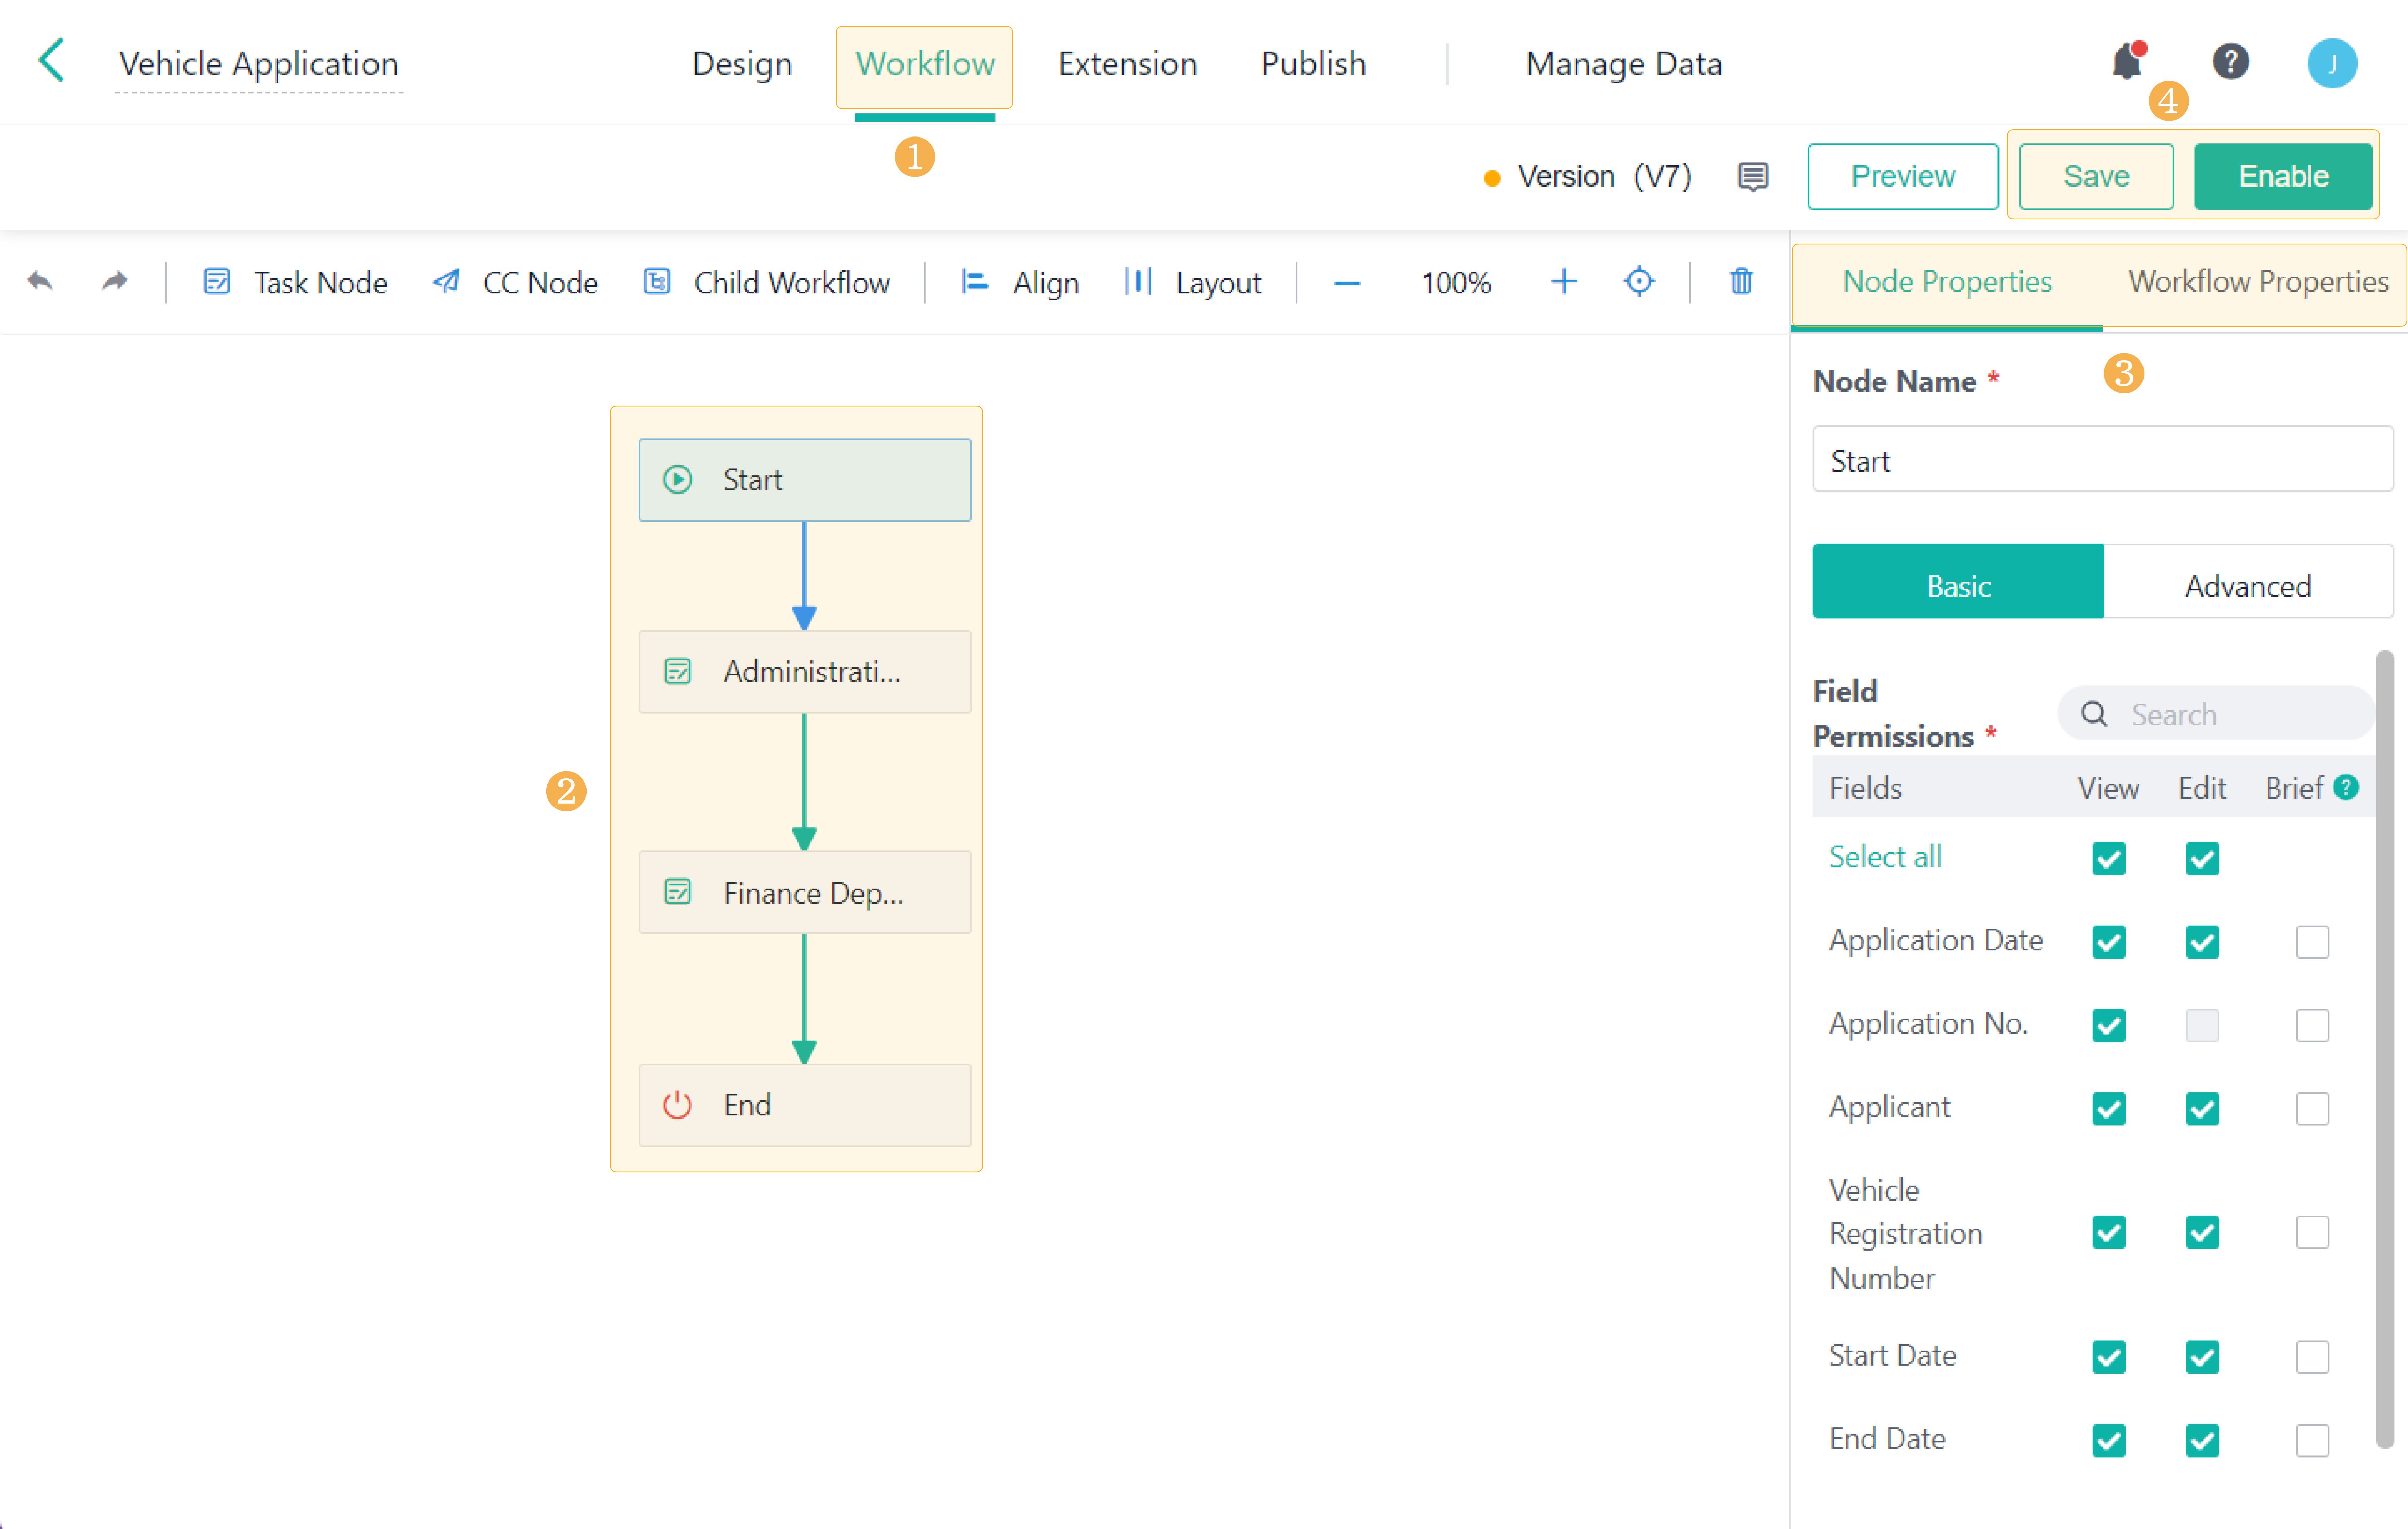Image resolution: width=2408 pixels, height=1529 pixels.
Task: Switch to the Publish tab
Action: [x=1313, y=63]
